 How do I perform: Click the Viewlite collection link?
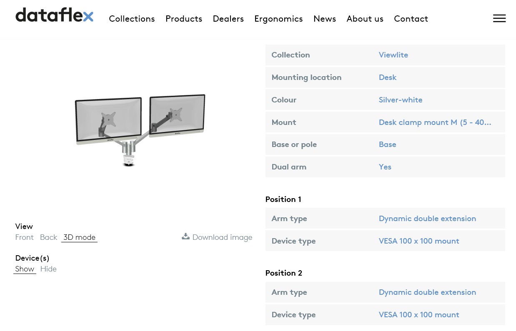(393, 55)
